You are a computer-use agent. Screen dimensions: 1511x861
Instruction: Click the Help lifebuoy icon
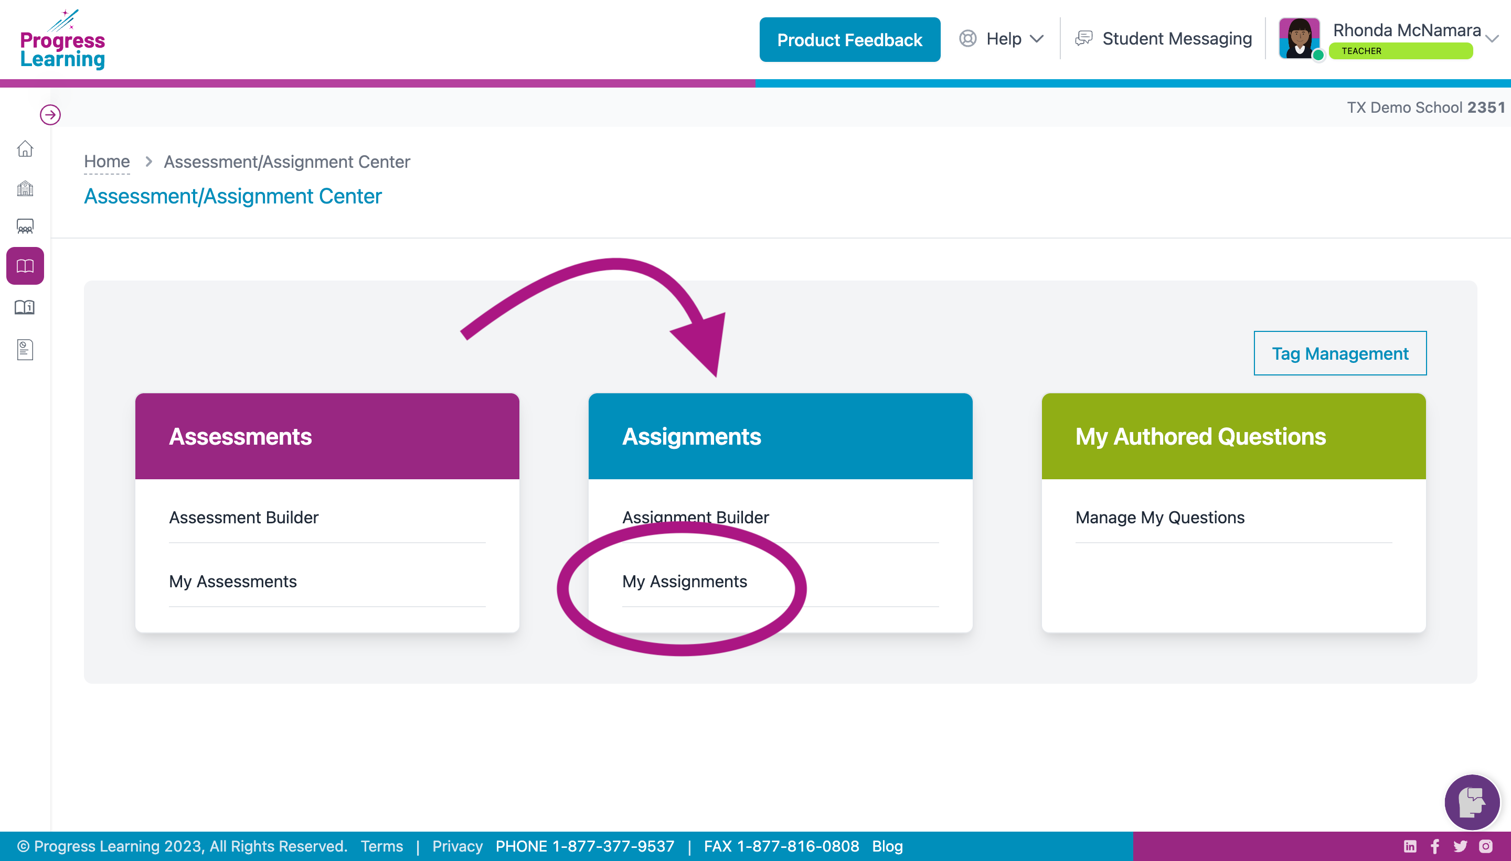(x=967, y=38)
